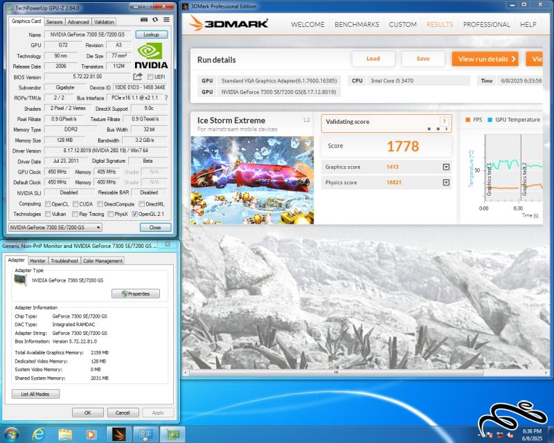Click the taskbar clock
The width and height of the screenshot is (554, 443).
(532, 435)
